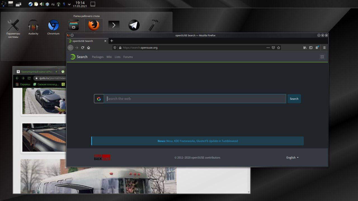The width and height of the screenshot is (358, 201).
Task: Go forward in Chromium window
Action: (x=23, y=78)
